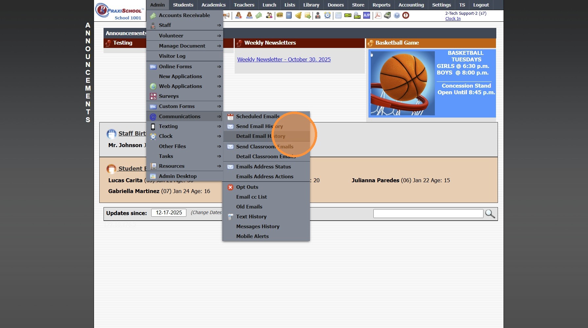
Task: Click the Logout menu item
Action: click(481, 5)
